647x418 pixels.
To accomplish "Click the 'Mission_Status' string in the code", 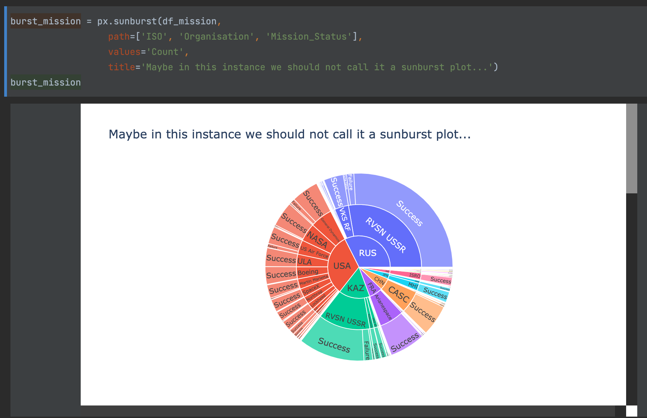I will click(309, 37).
